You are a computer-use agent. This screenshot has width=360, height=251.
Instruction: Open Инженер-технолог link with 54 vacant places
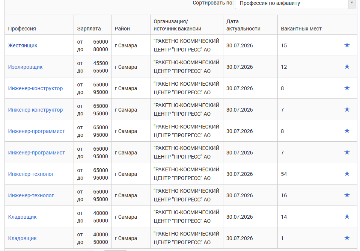tap(31, 174)
